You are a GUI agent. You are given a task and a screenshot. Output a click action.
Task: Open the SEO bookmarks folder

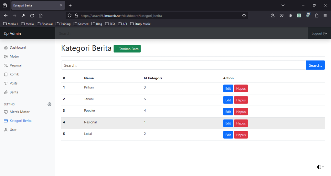pos(110,24)
